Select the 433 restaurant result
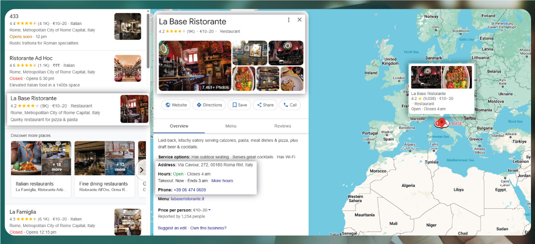This screenshot has width=535, height=244. 76,29
